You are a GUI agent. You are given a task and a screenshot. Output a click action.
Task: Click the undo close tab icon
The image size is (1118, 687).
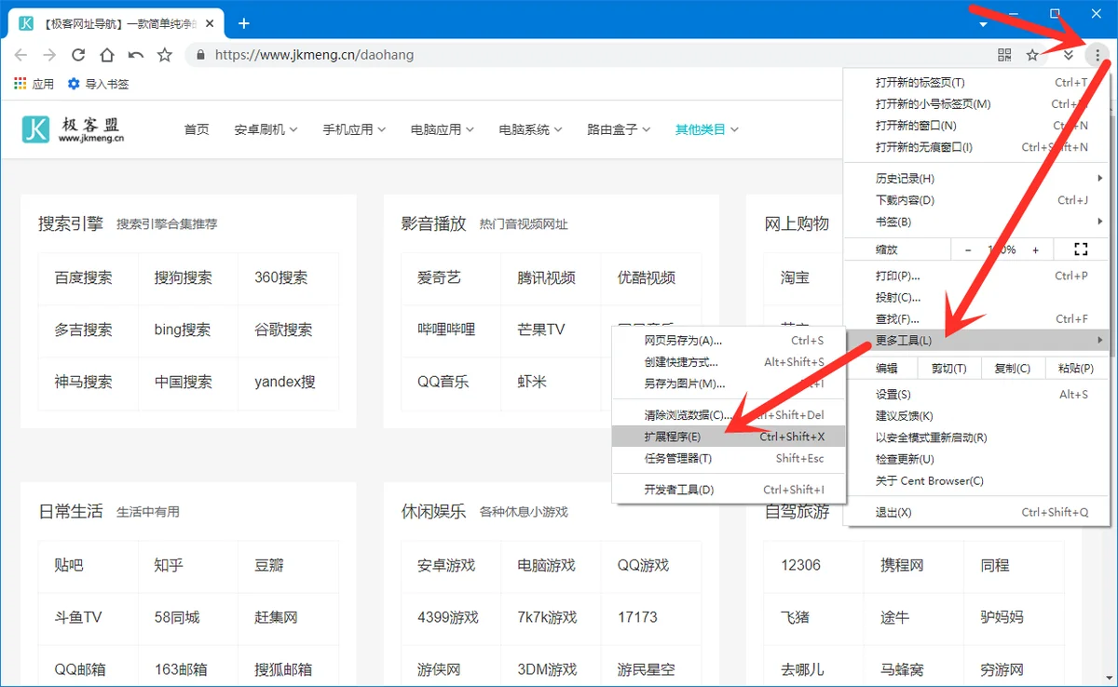pos(136,55)
